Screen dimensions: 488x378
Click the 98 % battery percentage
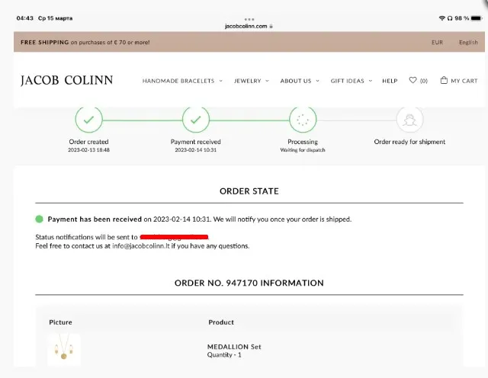point(461,18)
